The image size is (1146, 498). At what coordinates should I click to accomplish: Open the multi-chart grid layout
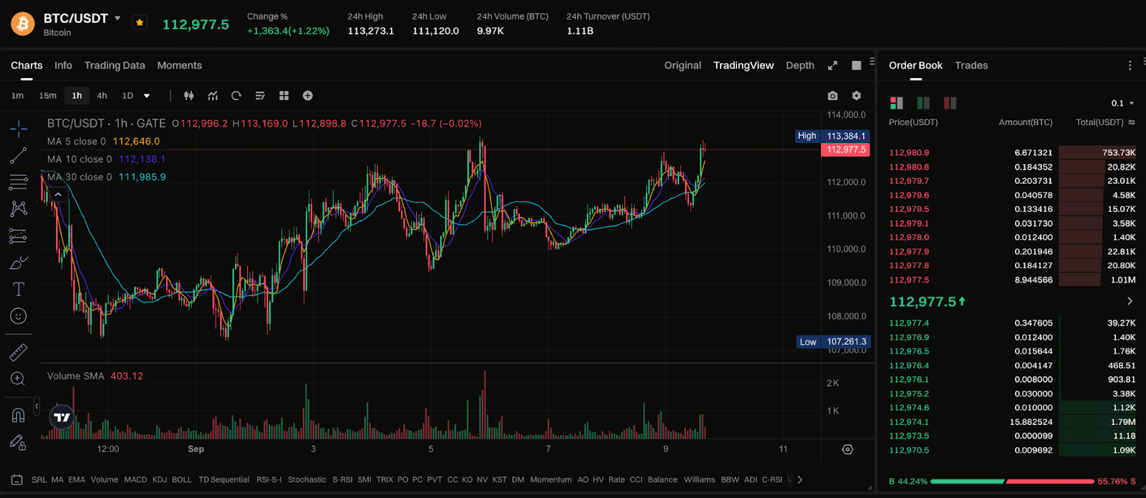pos(284,96)
